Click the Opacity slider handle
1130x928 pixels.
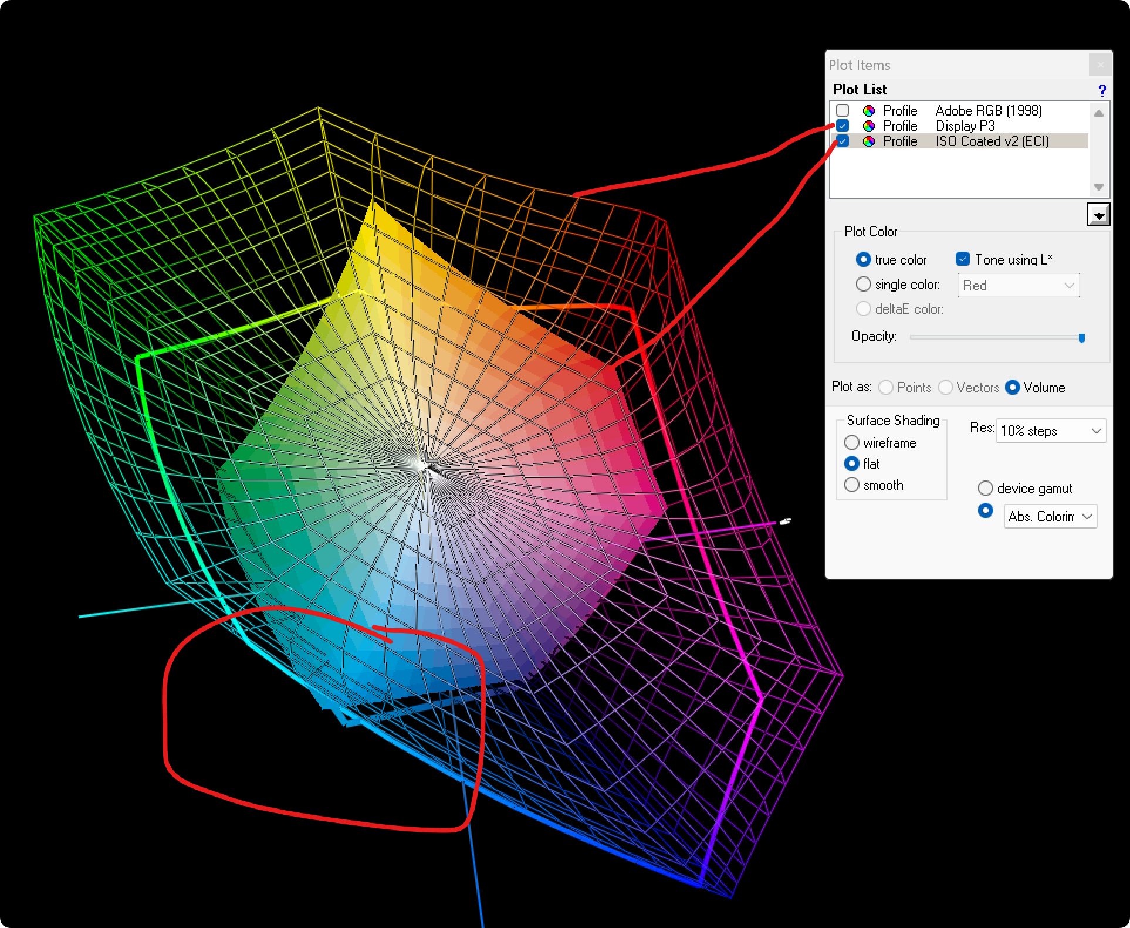[1082, 337]
